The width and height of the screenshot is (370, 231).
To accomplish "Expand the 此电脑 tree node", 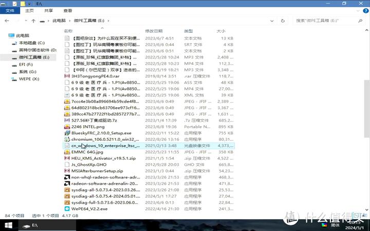I will coord(5,35).
